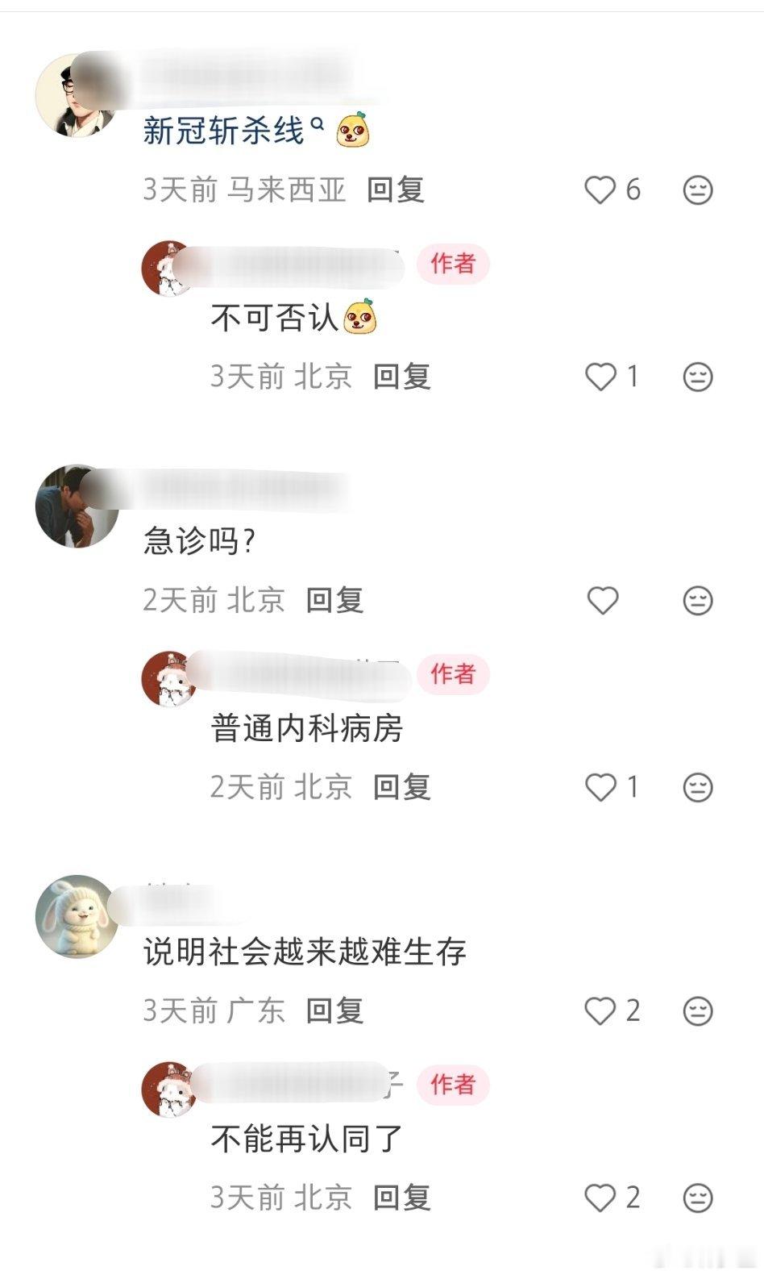Viewport: 764px width, 1275px height.
Task: Reply to the 新冠斩杀线 comment from 马来西亚
Action: click(x=395, y=190)
